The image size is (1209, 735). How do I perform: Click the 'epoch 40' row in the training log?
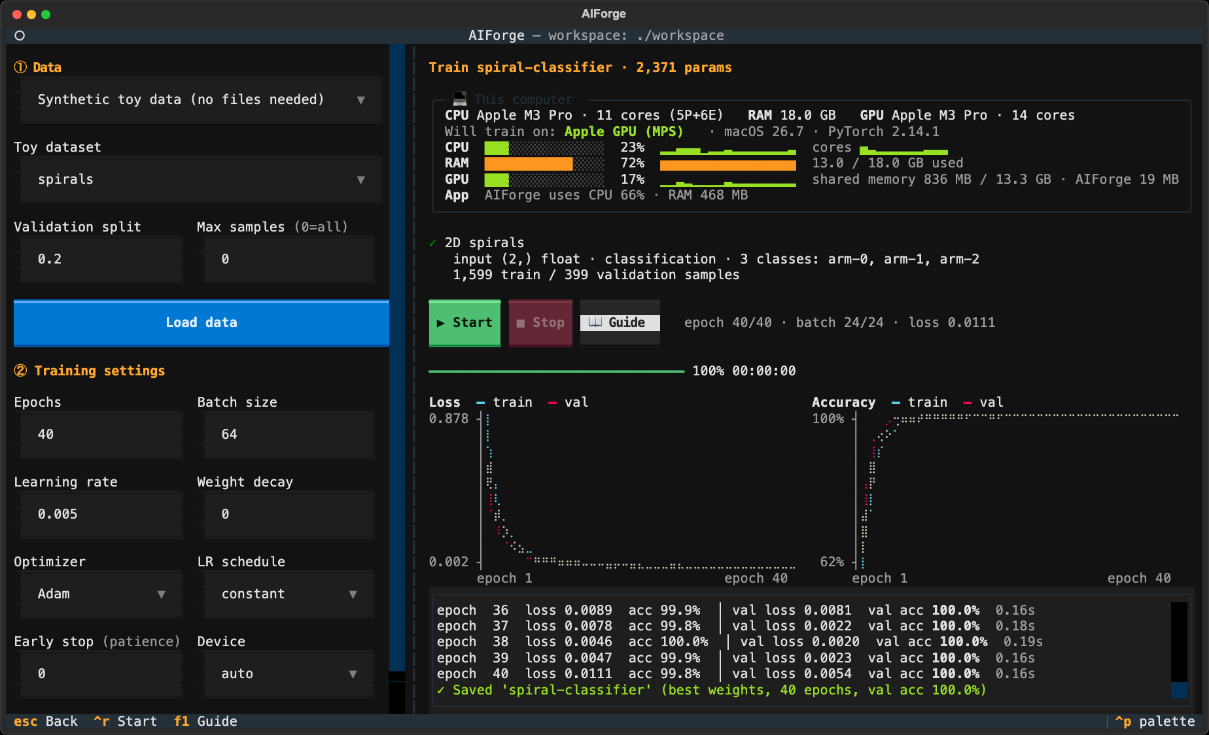click(736, 674)
